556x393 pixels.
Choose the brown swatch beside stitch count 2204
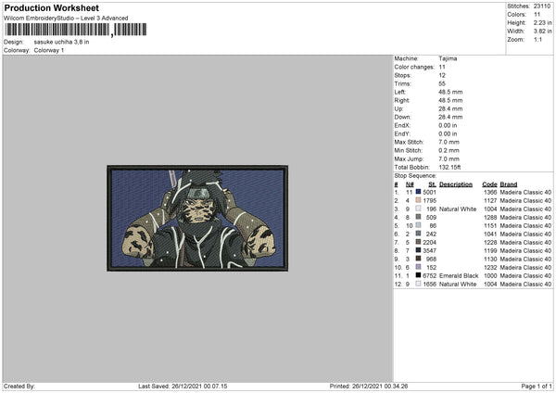(x=418, y=242)
